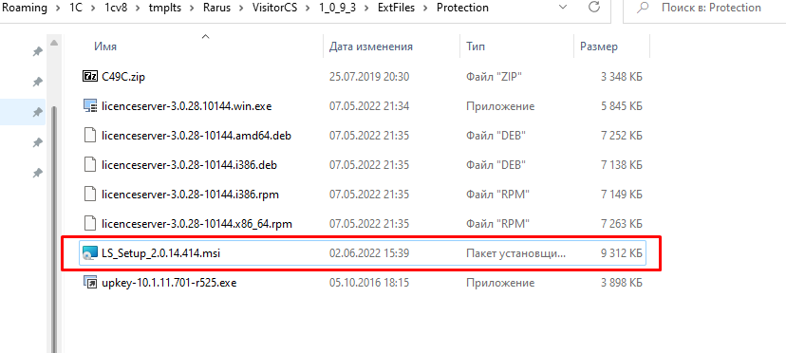Sort files by the Имя column
The height and width of the screenshot is (353, 786).
(105, 46)
